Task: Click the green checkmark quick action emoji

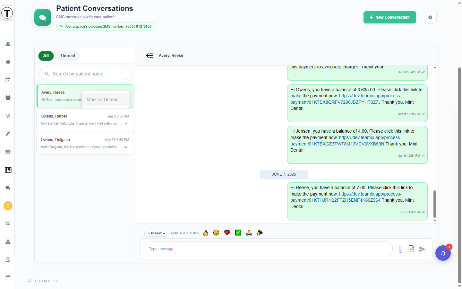Action: (238, 233)
